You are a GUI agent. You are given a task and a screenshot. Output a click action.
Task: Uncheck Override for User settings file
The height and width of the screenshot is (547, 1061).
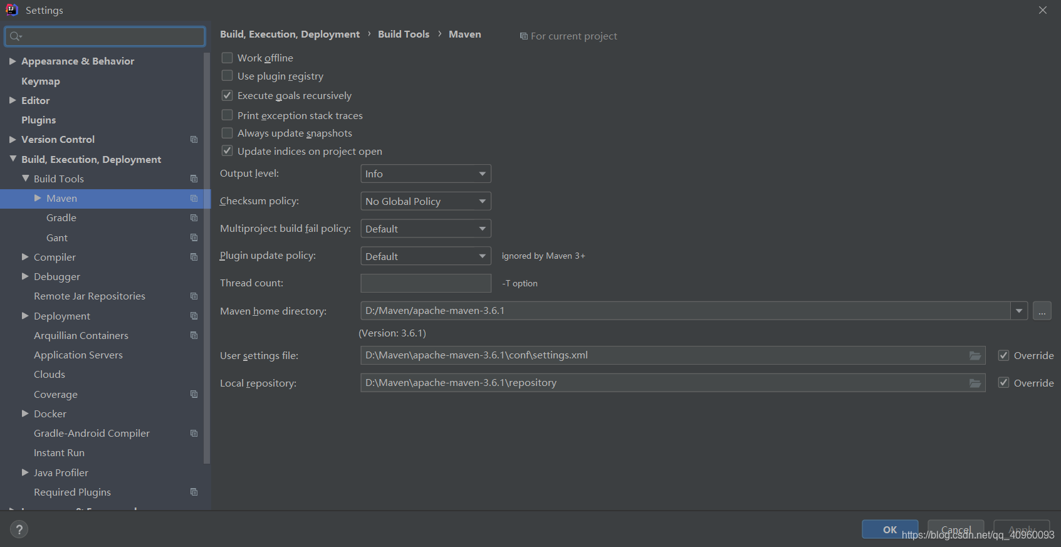pyautogui.click(x=1003, y=356)
